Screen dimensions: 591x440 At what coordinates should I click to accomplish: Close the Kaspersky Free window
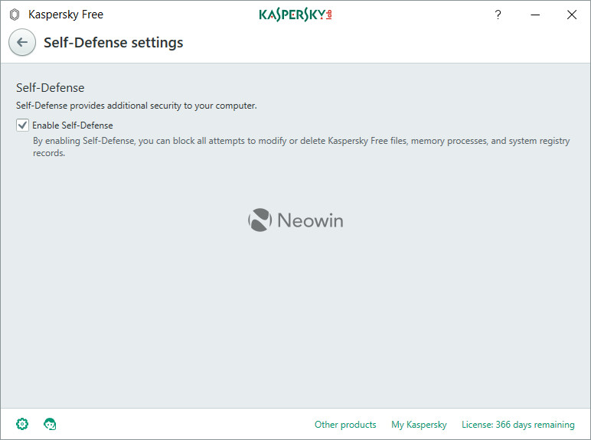(x=572, y=15)
